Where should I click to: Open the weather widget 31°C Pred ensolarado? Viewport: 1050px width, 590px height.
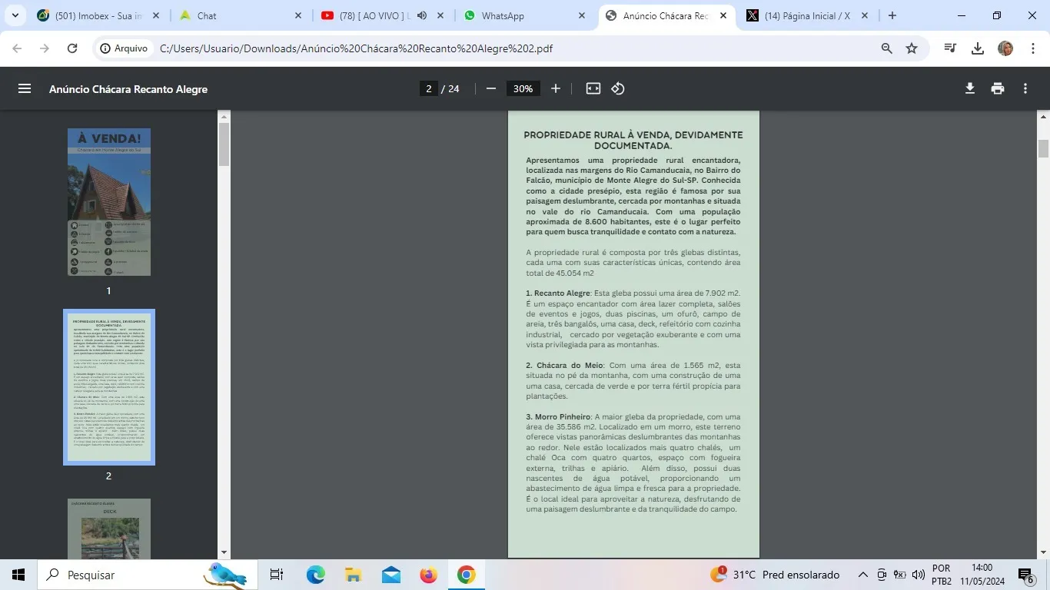(x=775, y=575)
